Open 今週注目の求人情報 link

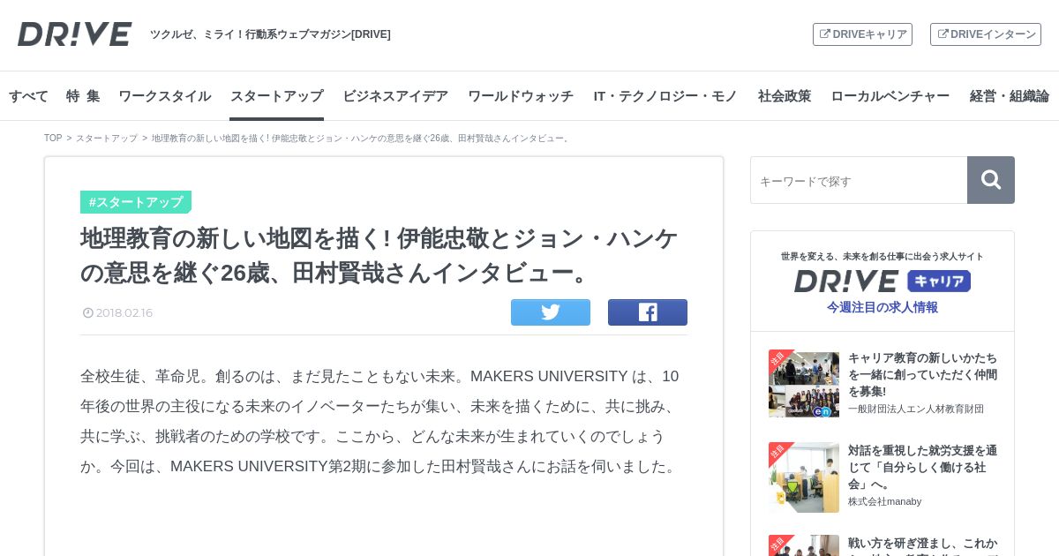[882, 307]
